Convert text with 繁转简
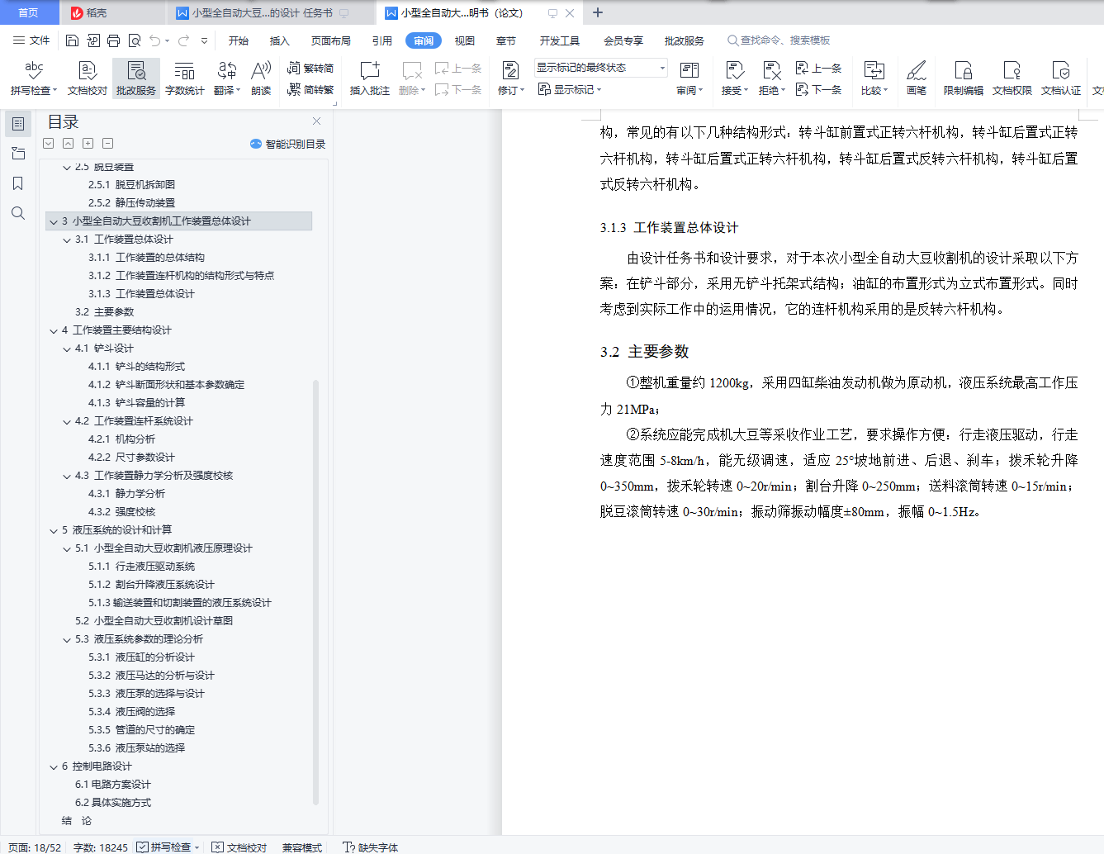Image resolution: width=1104 pixels, height=854 pixels. tap(310, 69)
